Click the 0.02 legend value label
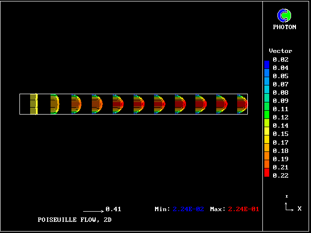This screenshot has width=311, height=233. click(x=280, y=60)
